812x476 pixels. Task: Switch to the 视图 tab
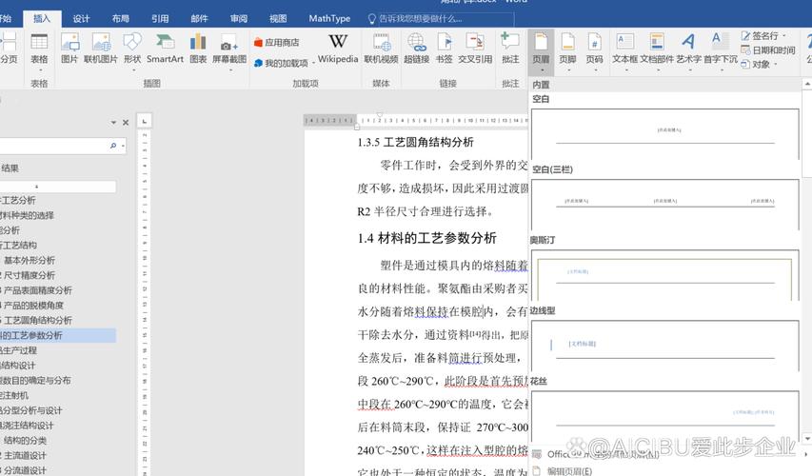click(278, 19)
